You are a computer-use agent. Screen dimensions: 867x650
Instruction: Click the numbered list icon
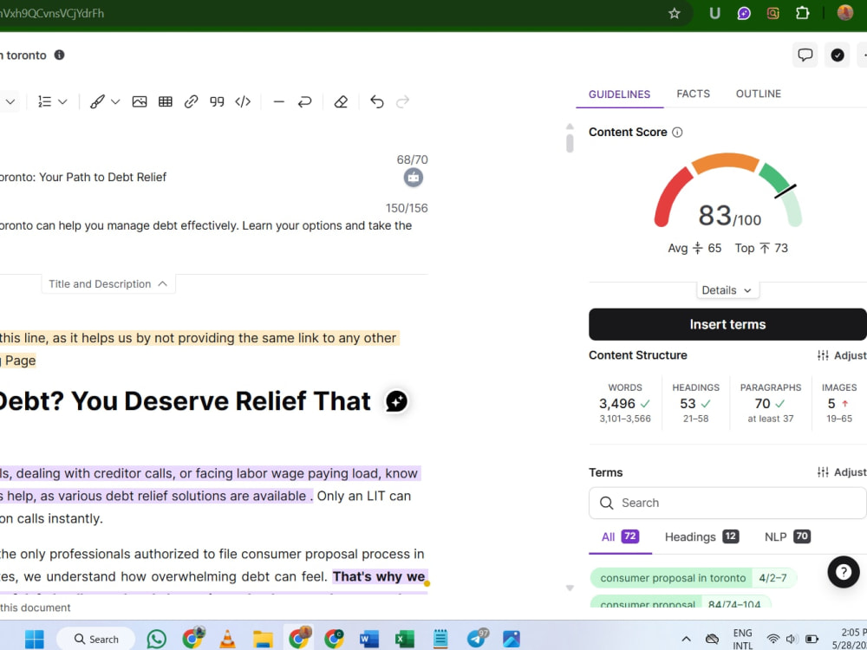(44, 101)
